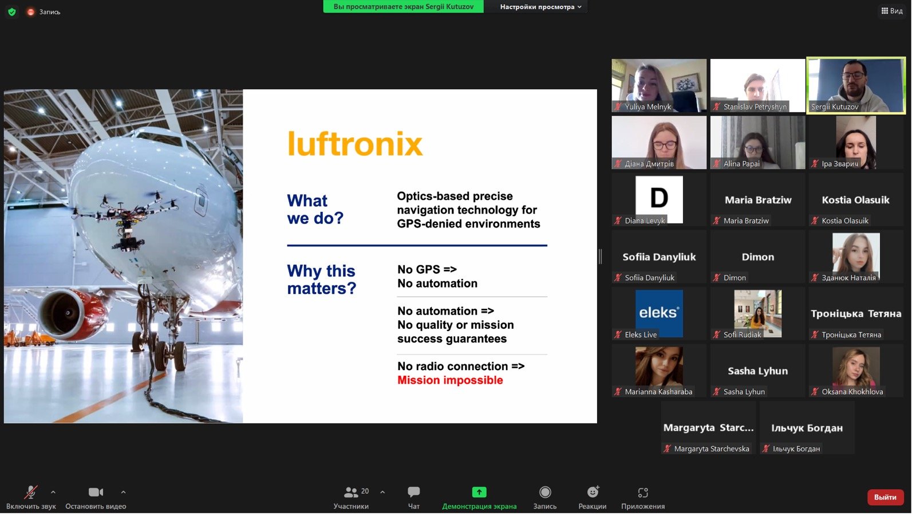Click Eleks logo avatar image
This screenshot has width=916, height=515.
[659, 313]
